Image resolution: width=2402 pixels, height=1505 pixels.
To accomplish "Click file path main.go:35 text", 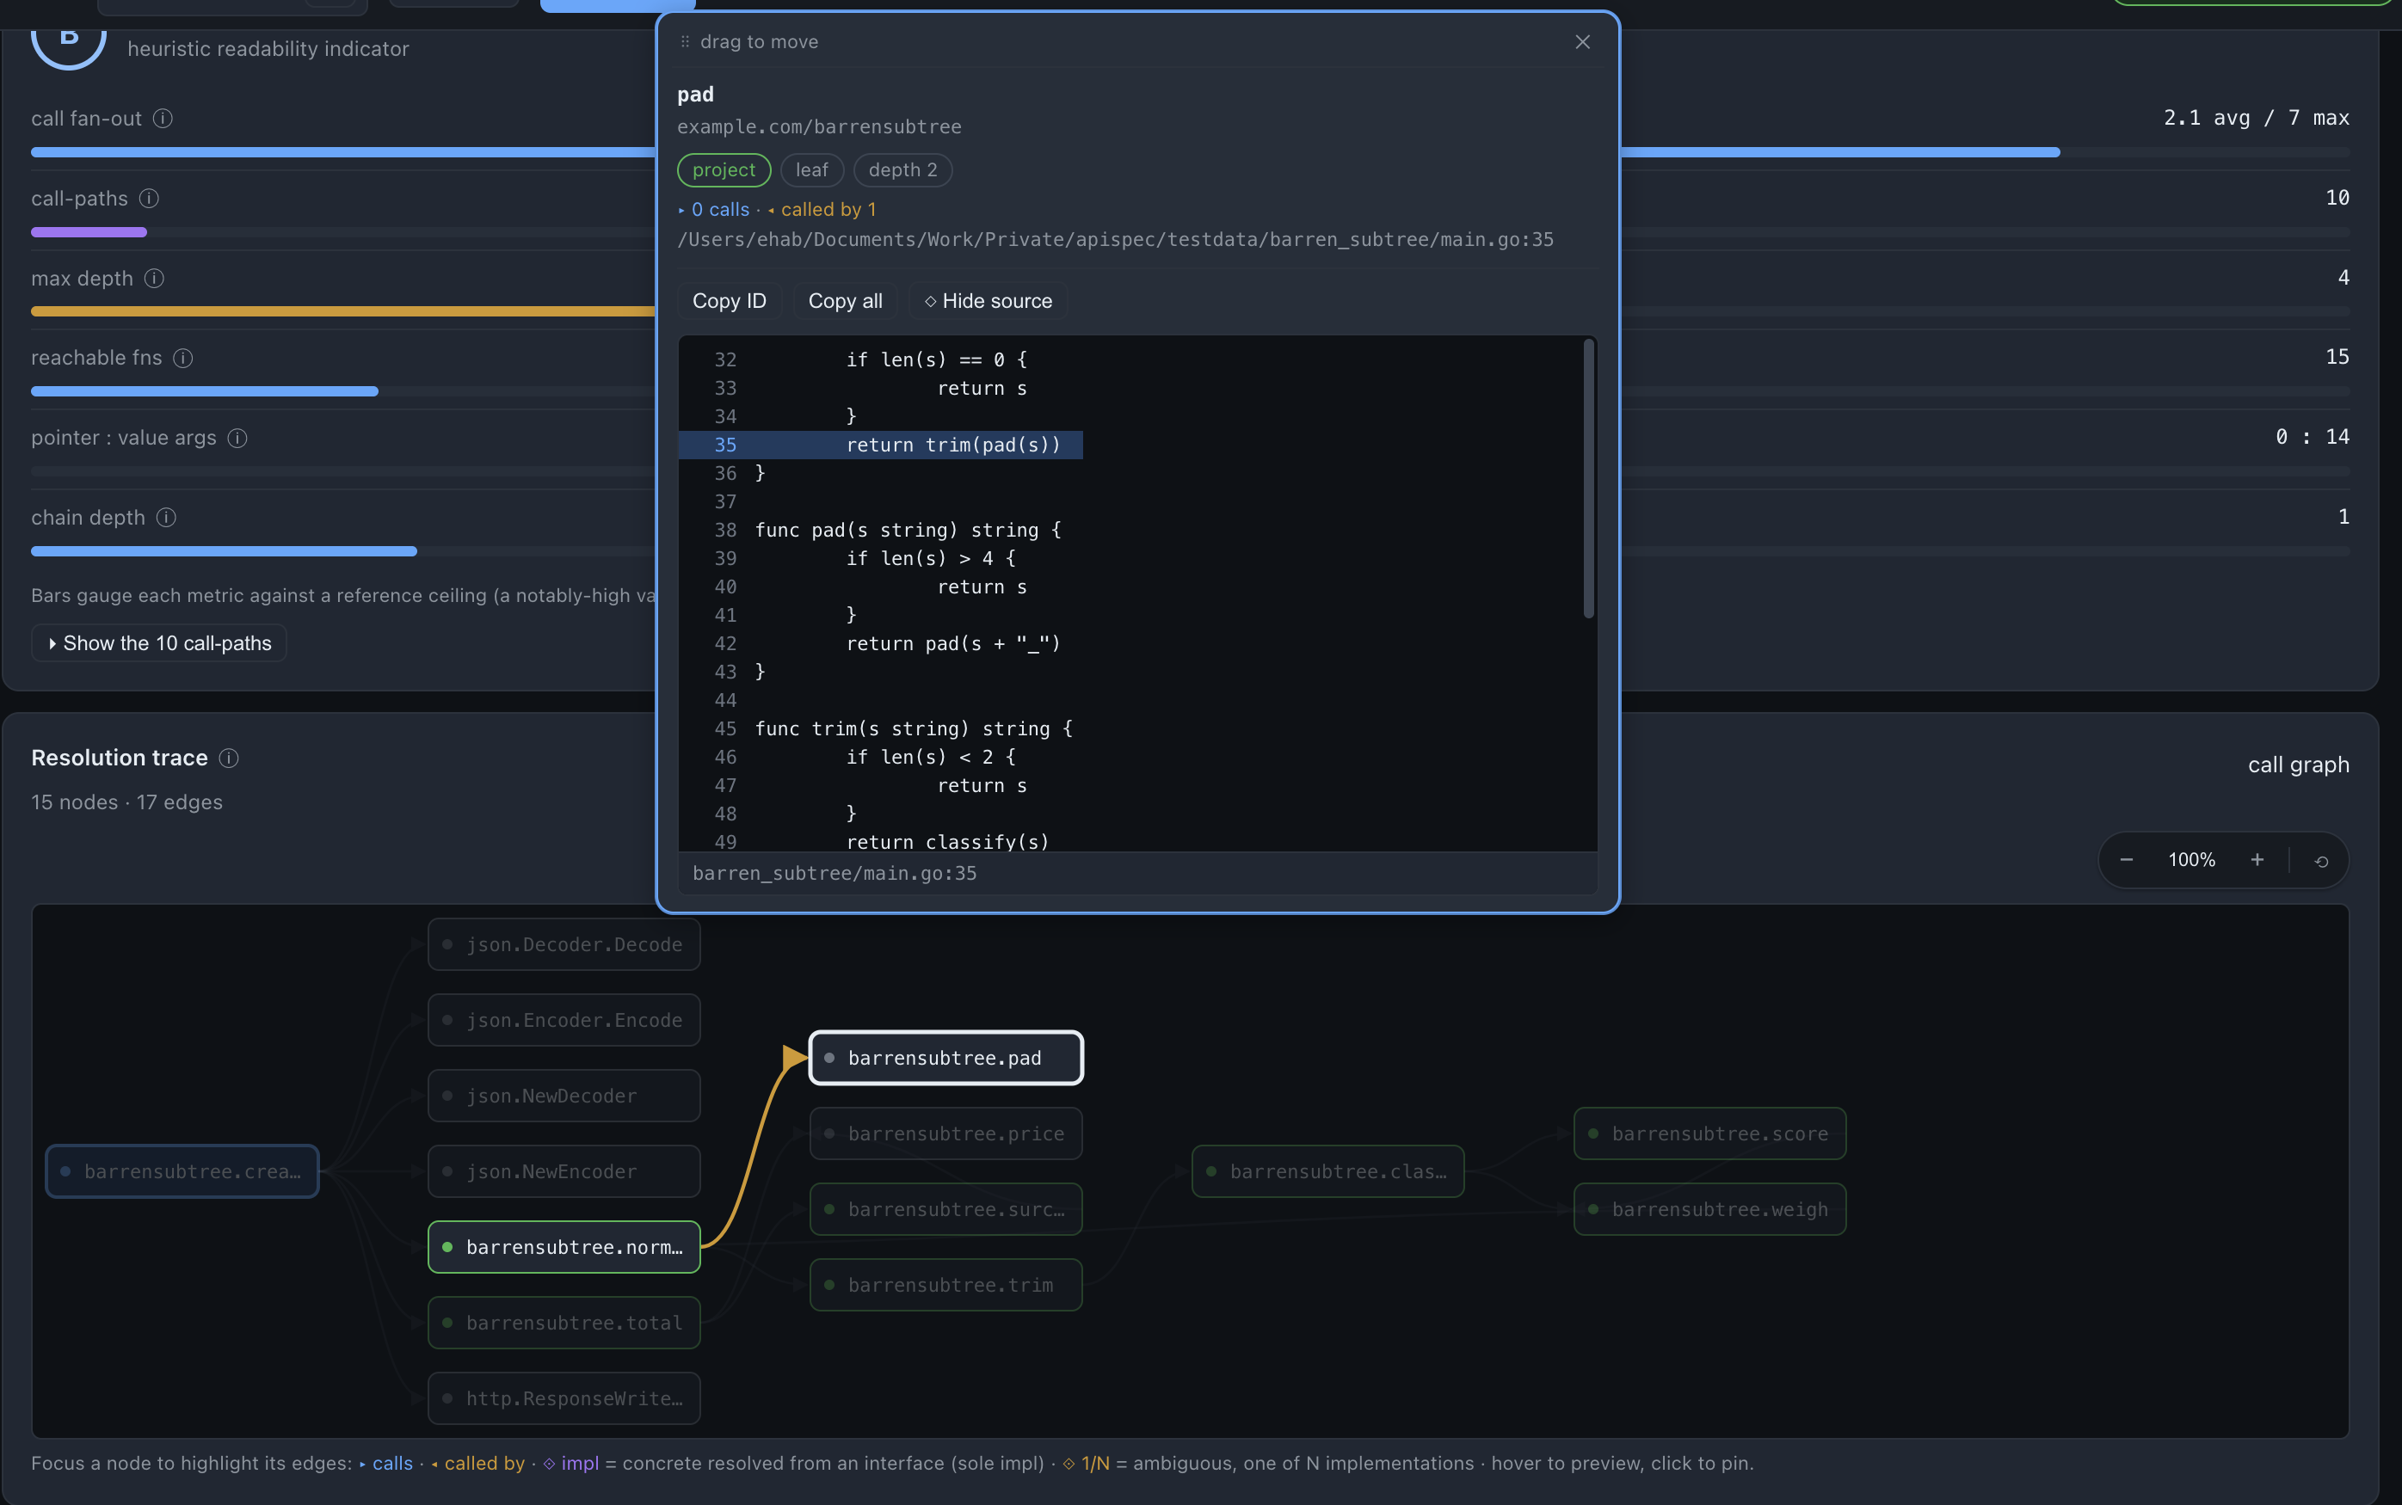I will pos(1115,240).
